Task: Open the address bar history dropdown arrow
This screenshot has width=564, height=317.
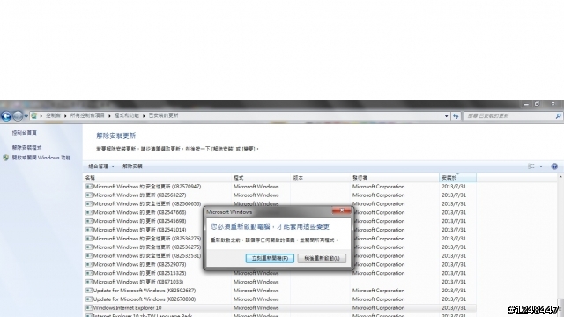Action: [447, 116]
